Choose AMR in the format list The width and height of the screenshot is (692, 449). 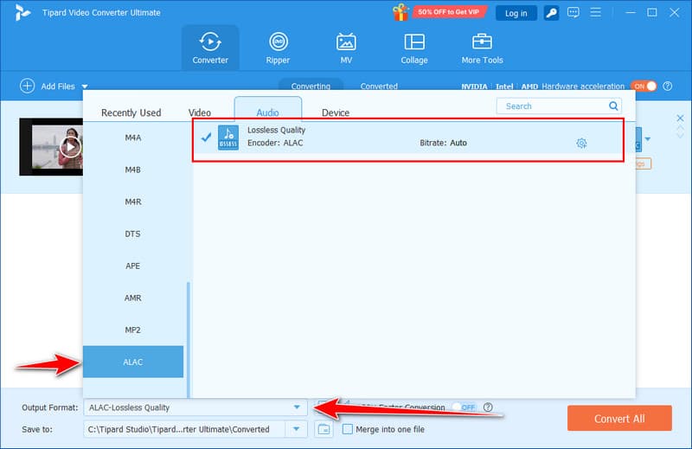point(133,298)
